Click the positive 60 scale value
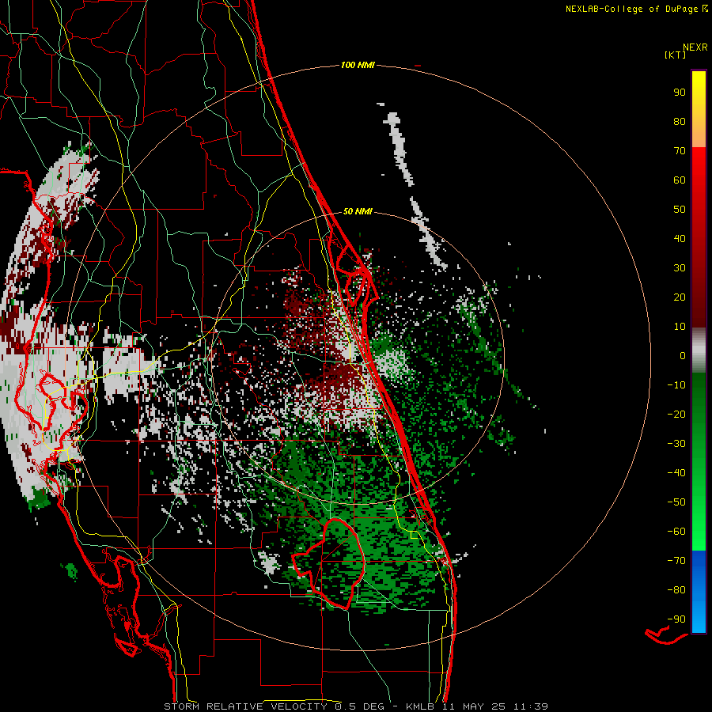This screenshot has height=712, width=712. 680,180
